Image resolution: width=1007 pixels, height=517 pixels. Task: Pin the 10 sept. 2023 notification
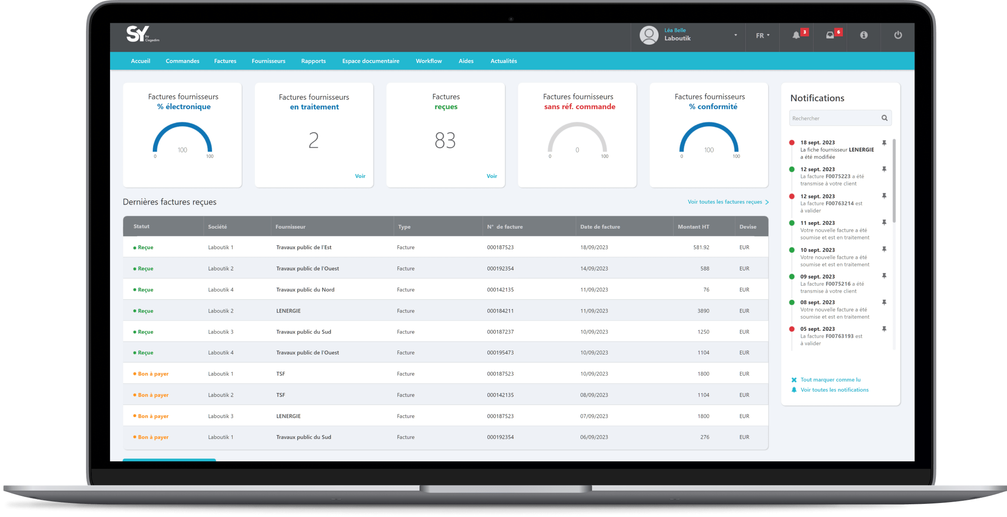(884, 249)
